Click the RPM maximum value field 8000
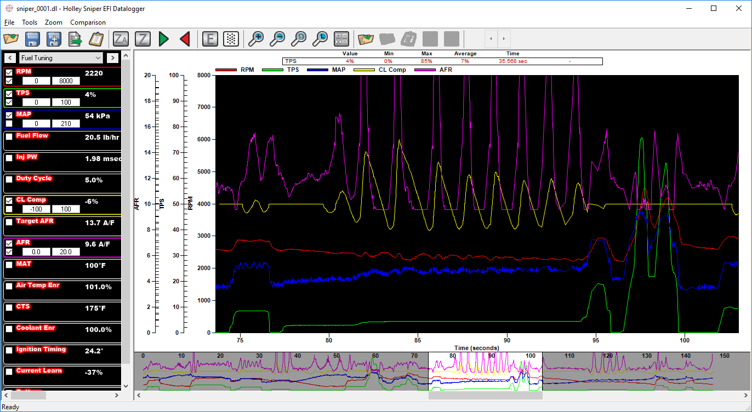 point(66,81)
